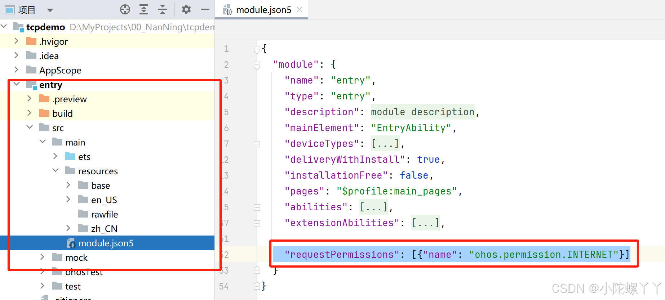665x300 pixels.
Task: Click the module description value text
Action: pos(423,112)
